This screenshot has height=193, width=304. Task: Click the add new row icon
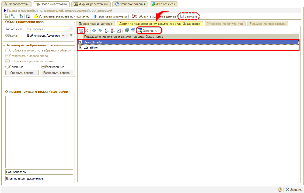[x=81, y=30]
